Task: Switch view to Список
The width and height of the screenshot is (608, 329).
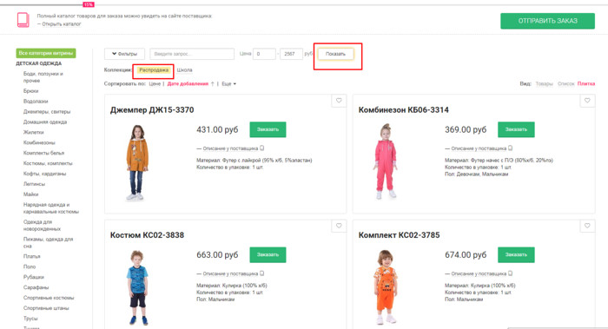Action: click(x=565, y=83)
